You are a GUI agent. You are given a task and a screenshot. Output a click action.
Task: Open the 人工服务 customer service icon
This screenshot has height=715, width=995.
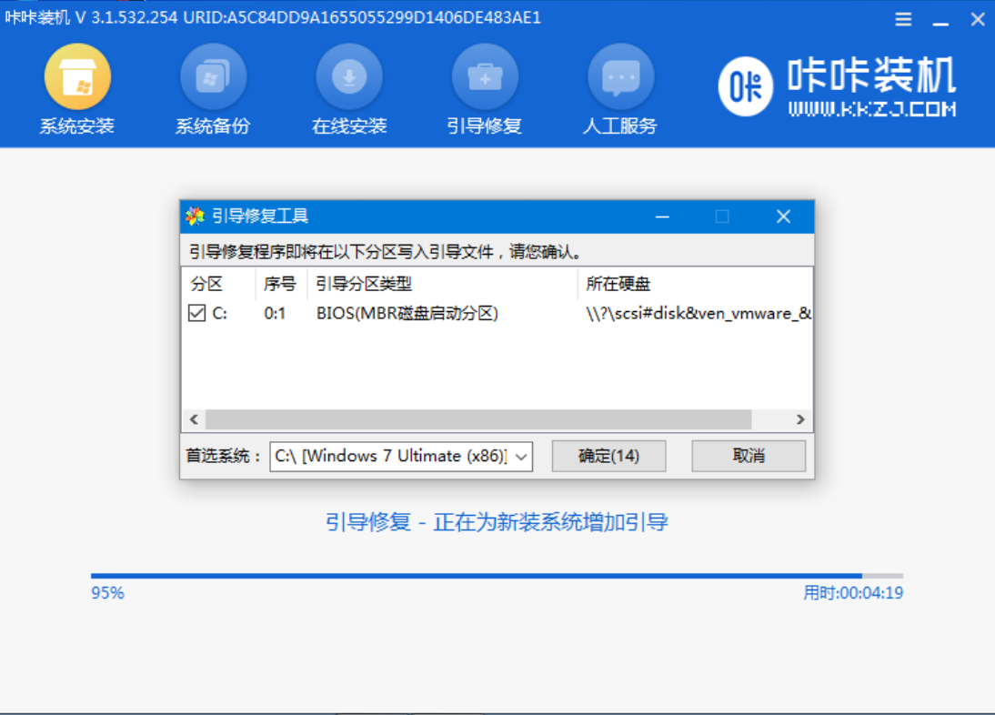pyautogui.click(x=620, y=76)
